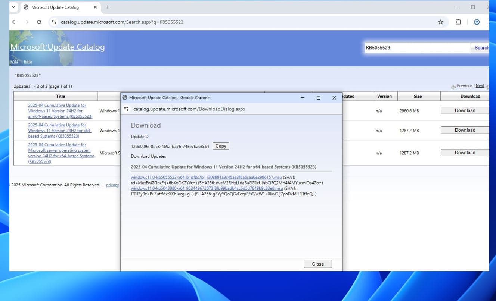Copy the UpdateID to clipboard

(x=221, y=146)
